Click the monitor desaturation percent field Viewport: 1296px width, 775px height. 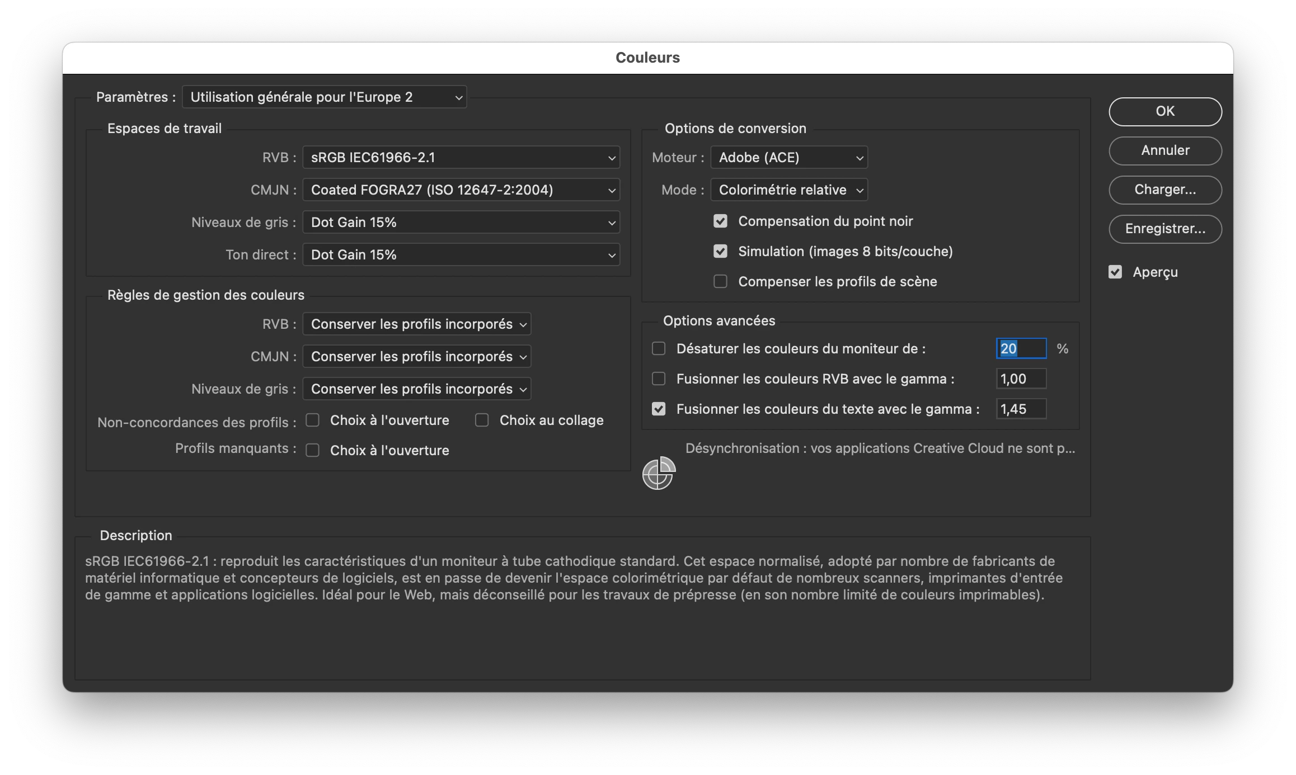1021,349
